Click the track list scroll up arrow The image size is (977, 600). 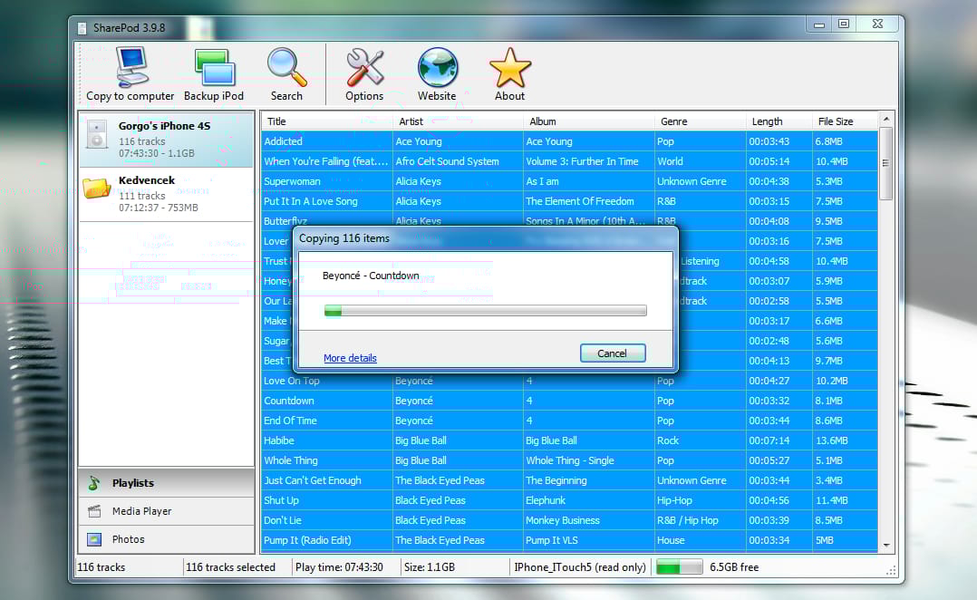(886, 119)
